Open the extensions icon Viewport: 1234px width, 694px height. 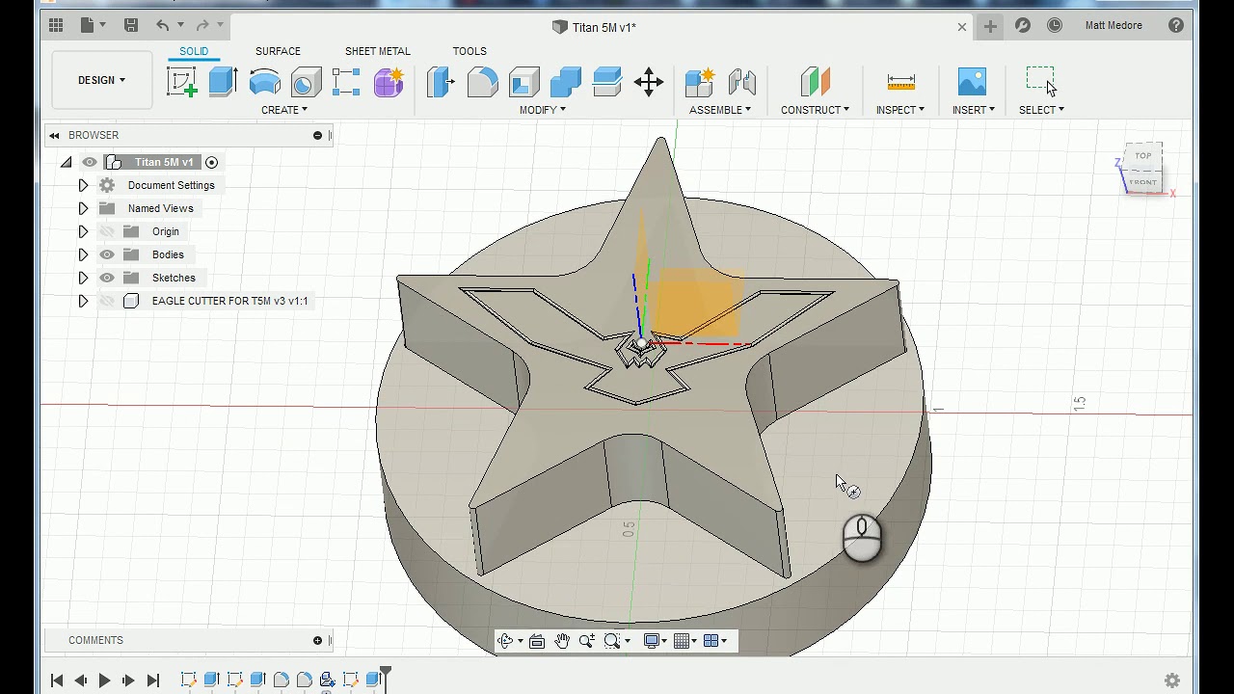[1023, 26]
